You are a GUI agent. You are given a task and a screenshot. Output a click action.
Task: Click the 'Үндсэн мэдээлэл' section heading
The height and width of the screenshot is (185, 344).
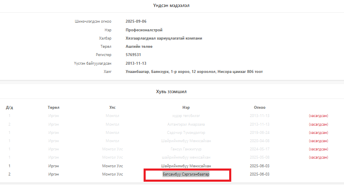(171, 5)
